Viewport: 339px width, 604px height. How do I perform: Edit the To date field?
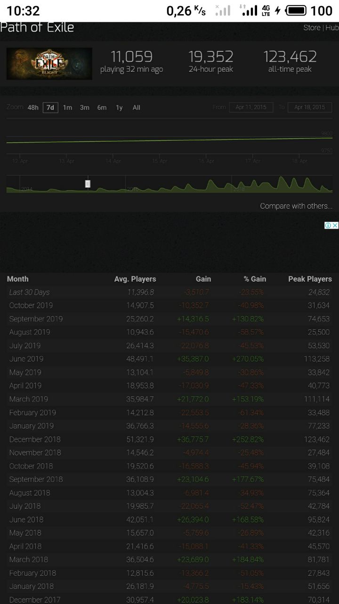pyautogui.click(x=310, y=107)
